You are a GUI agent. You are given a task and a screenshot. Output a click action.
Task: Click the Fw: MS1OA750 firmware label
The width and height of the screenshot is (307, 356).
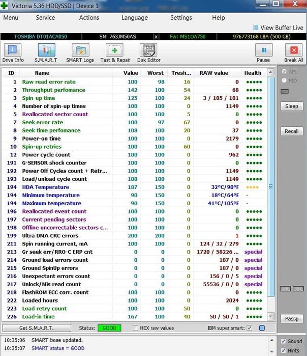pos(188,37)
